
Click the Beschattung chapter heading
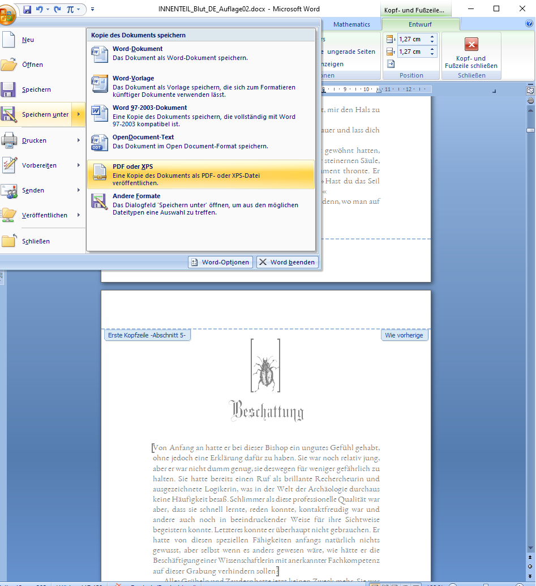tap(267, 410)
